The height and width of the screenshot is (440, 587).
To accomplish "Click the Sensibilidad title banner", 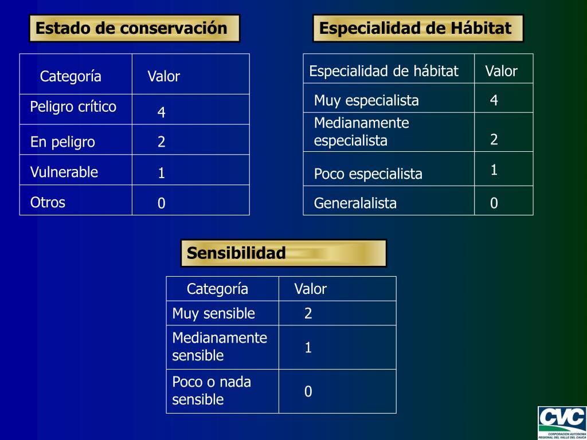I will (283, 253).
